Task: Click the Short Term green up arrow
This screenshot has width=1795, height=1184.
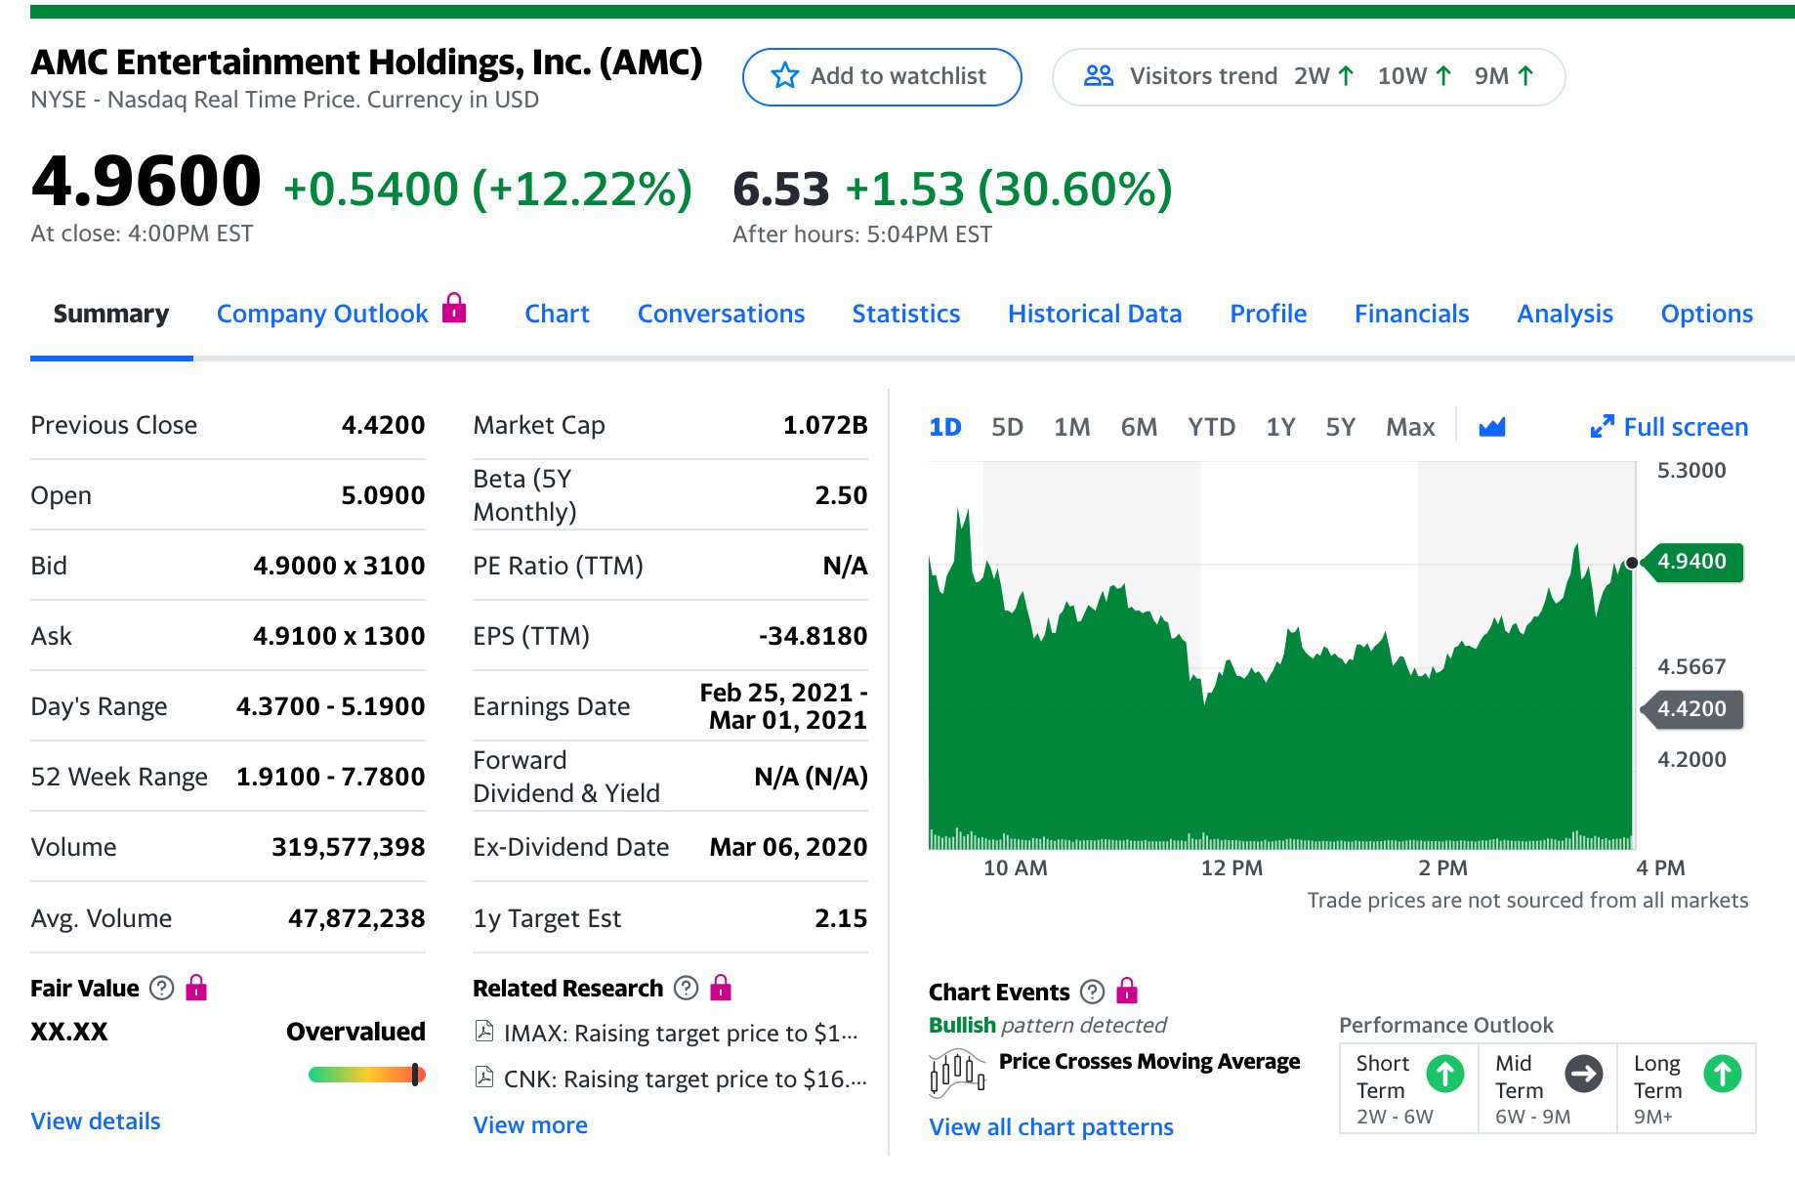Action: pyautogui.click(x=1445, y=1075)
